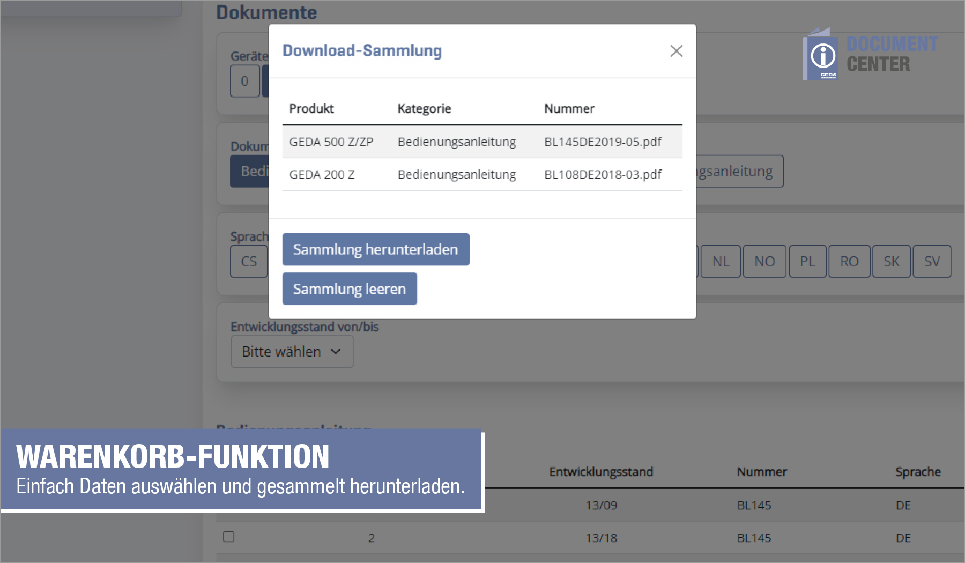Open the Document Center logo icon
The image size is (965, 563).
pyautogui.click(x=821, y=55)
